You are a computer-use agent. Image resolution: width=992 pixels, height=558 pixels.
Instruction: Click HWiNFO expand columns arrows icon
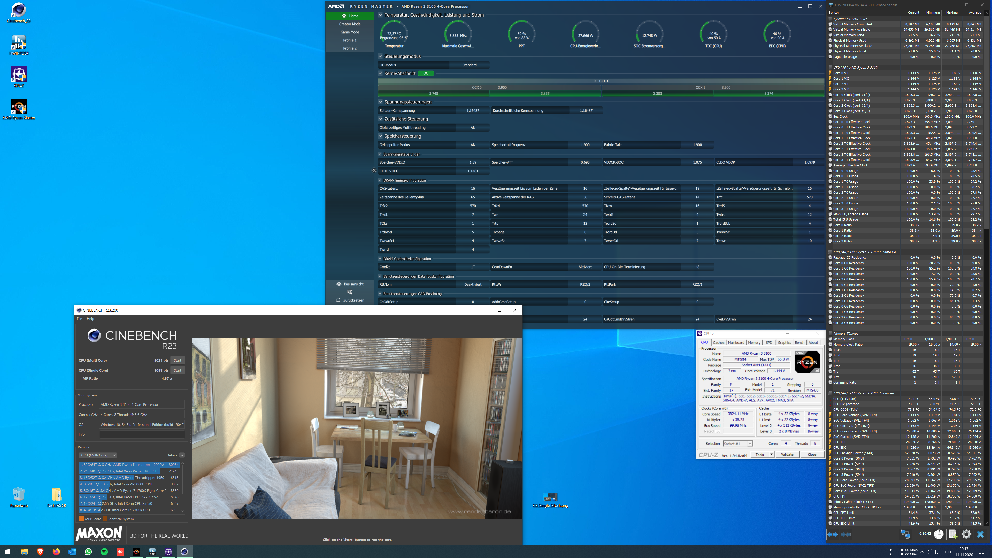tap(833, 534)
